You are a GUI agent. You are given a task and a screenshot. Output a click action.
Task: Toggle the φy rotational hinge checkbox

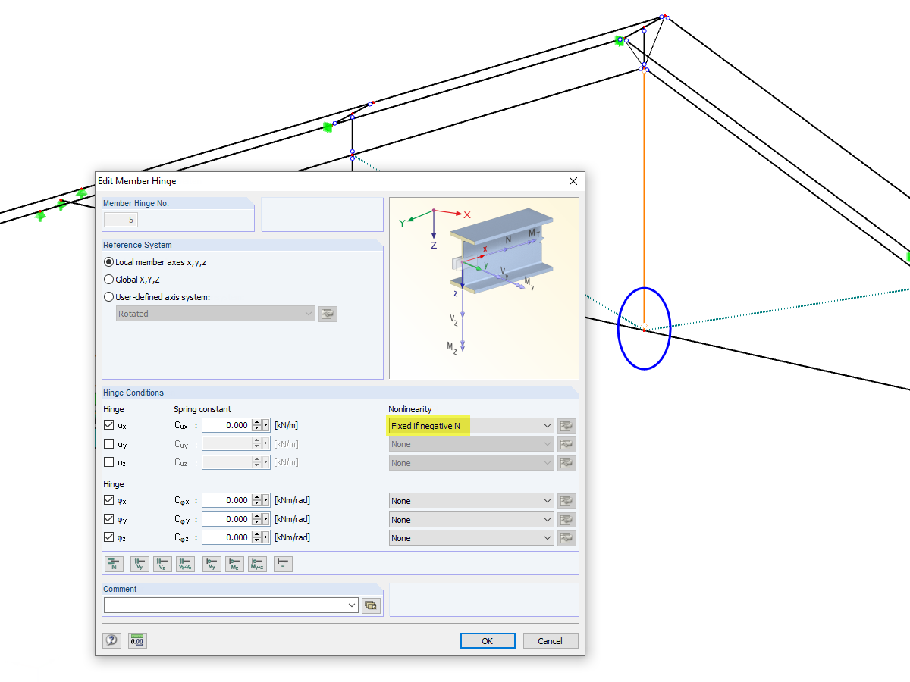point(108,519)
